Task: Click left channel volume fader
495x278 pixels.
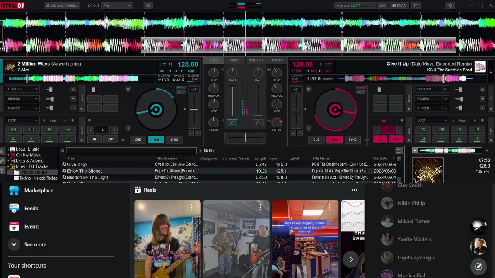Action: (x=232, y=101)
